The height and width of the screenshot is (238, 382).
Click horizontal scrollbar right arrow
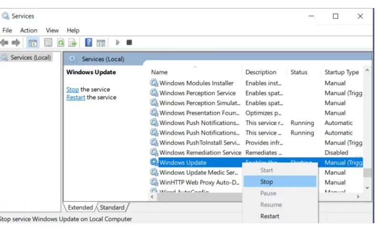[x=358, y=197]
